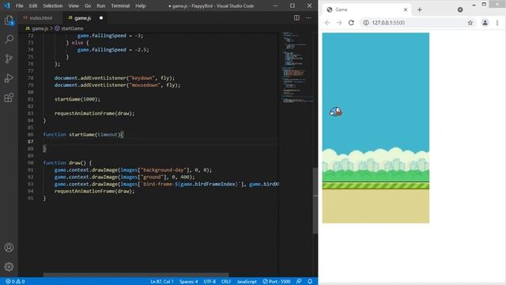The height and width of the screenshot is (285, 506).
Task: View site information icon in the address bar
Action: click(366, 23)
